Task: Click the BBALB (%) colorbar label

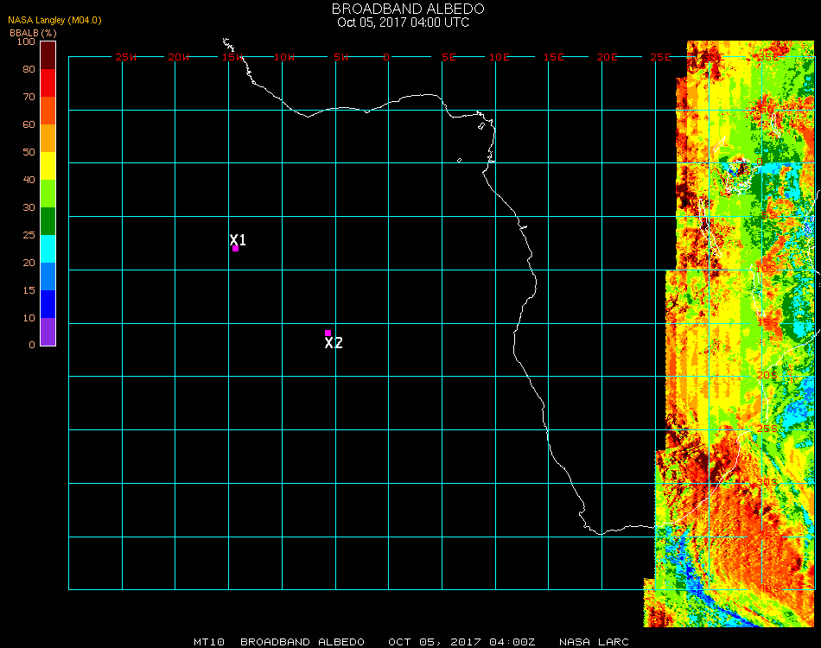Action: (x=33, y=33)
